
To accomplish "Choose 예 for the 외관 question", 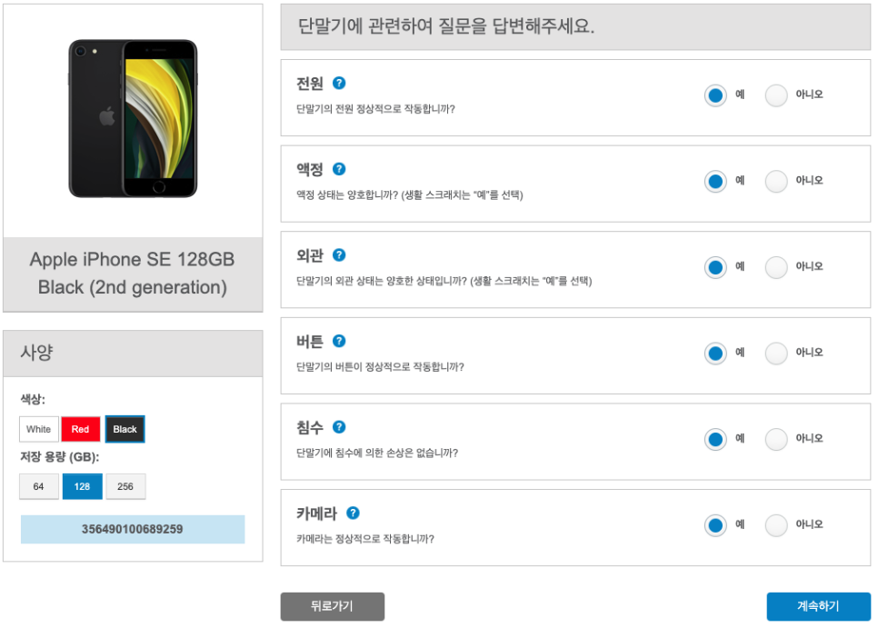I will coord(715,267).
